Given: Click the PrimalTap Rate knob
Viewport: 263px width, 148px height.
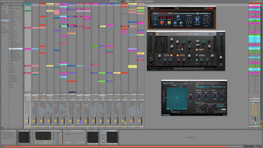Looking at the screenshot, I should [x=175, y=23].
